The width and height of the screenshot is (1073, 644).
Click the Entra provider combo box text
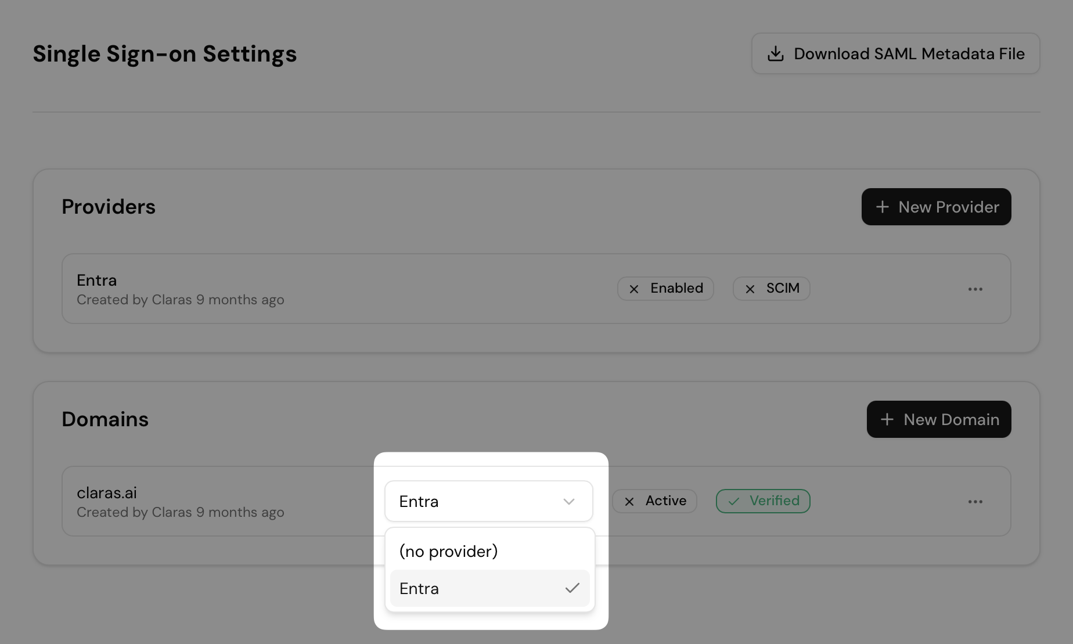pyautogui.click(x=419, y=502)
